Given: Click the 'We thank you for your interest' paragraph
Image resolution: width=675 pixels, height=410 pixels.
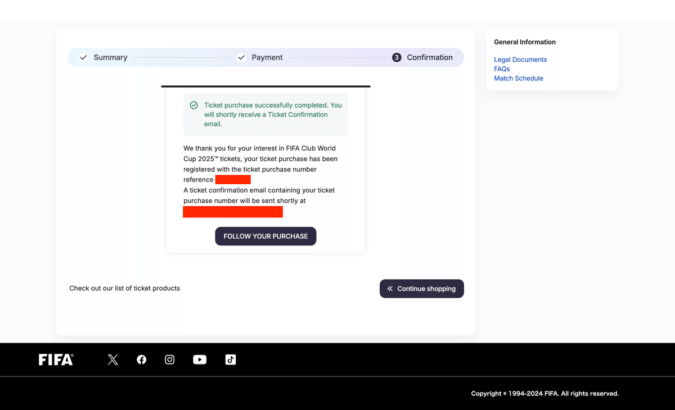Looking at the screenshot, I should (x=260, y=164).
